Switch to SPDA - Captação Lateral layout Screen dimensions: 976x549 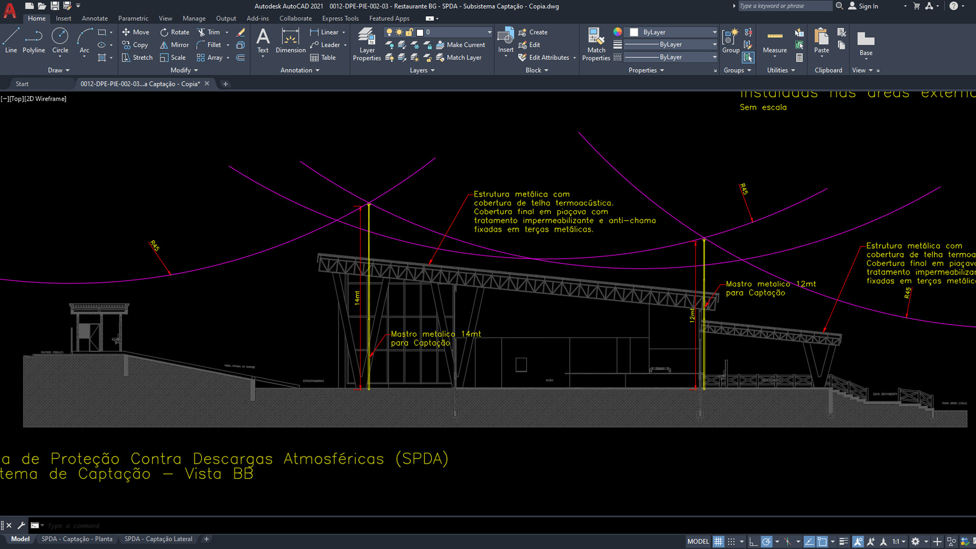click(x=158, y=539)
